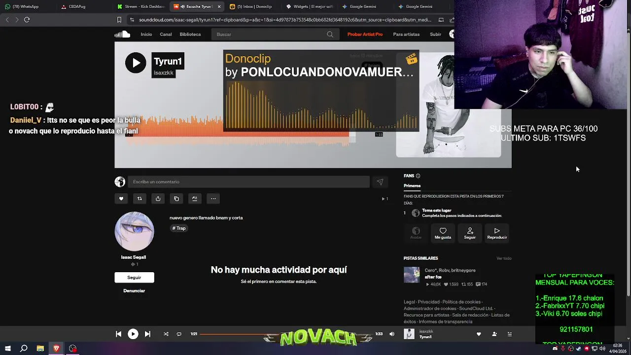Screen dimensions: 631x355
Task: Open the after fæ similar track thumbnail
Action: click(x=412, y=275)
